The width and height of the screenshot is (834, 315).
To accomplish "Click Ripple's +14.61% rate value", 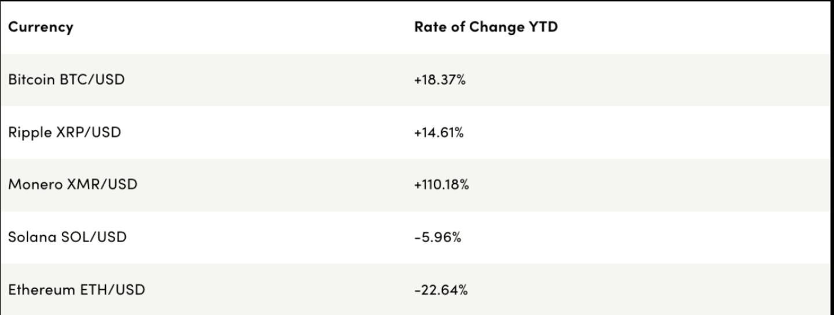I will click(439, 132).
